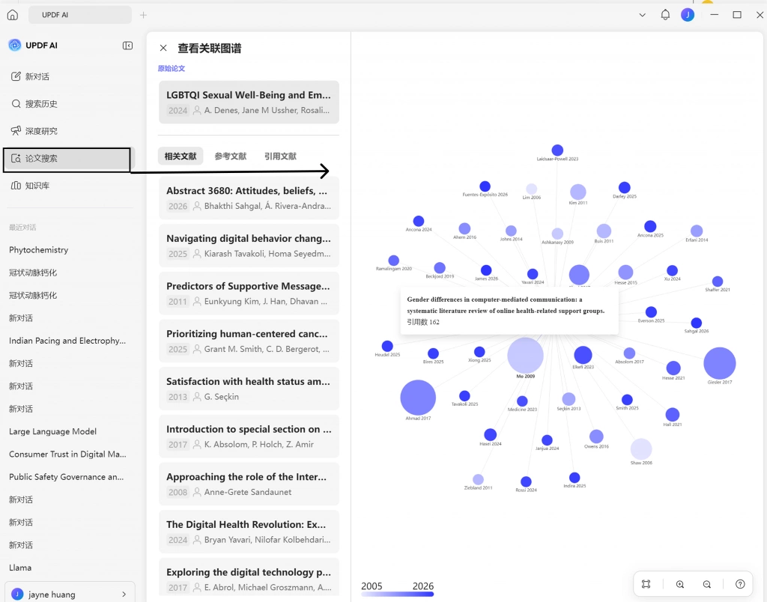Screen dimensions: 767x602
Task: Open the graph help question icon
Action: click(x=740, y=584)
